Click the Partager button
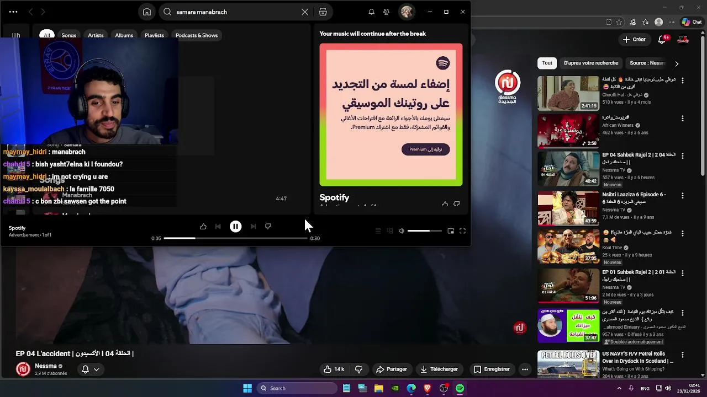This screenshot has width=707, height=397. pos(391,369)
